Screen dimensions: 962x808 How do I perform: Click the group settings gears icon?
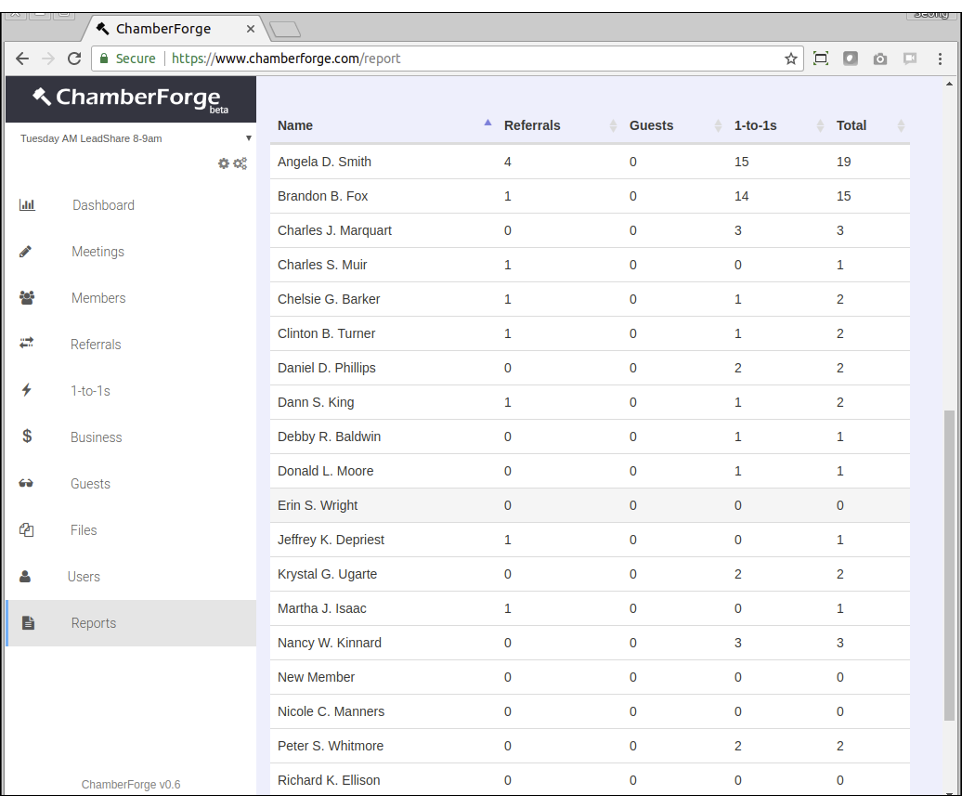click(240, 163)
